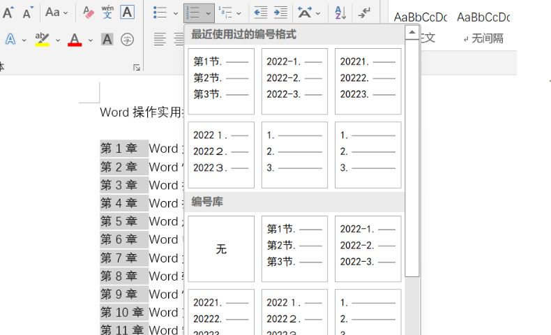Click the Text Effects blue A icon
This screenshot has height=335, width=551.
coord(10,39)
